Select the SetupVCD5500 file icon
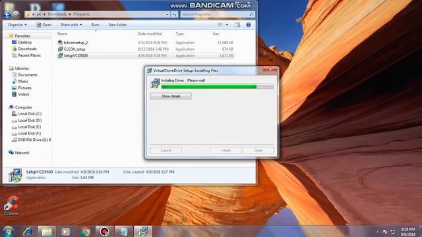This screenshot has width=422, height=237. pos(60,55)
